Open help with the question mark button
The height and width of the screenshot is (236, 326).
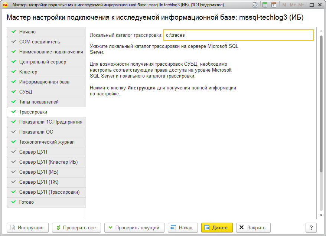(x=311, y=227)
